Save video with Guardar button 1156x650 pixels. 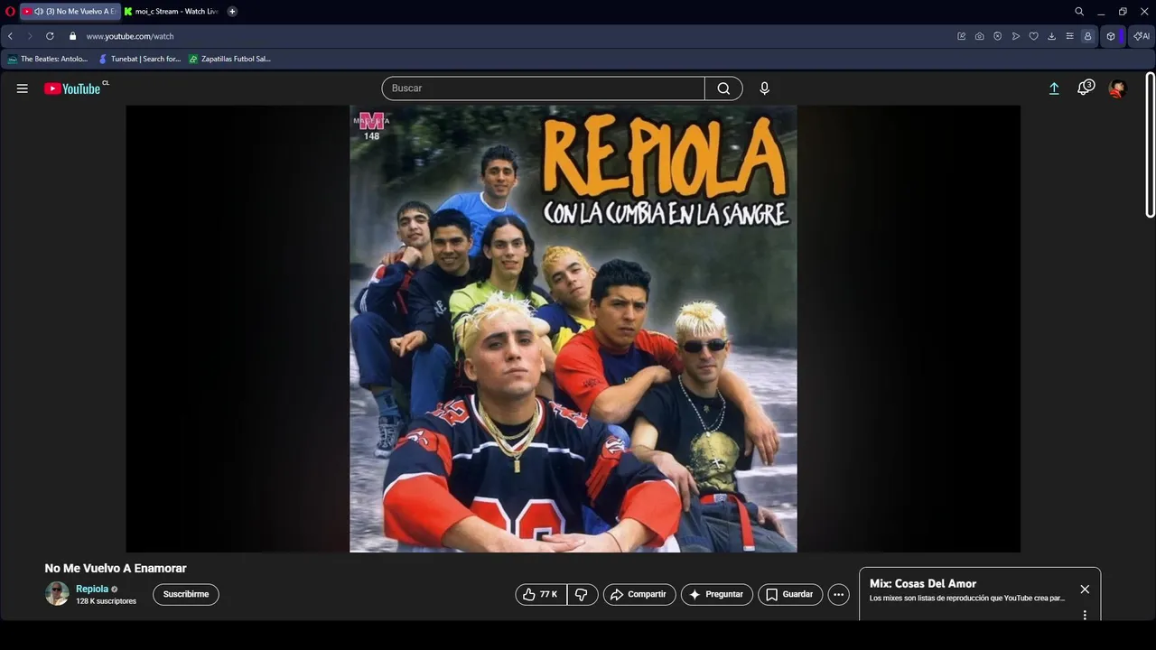(x=790, y=594)
